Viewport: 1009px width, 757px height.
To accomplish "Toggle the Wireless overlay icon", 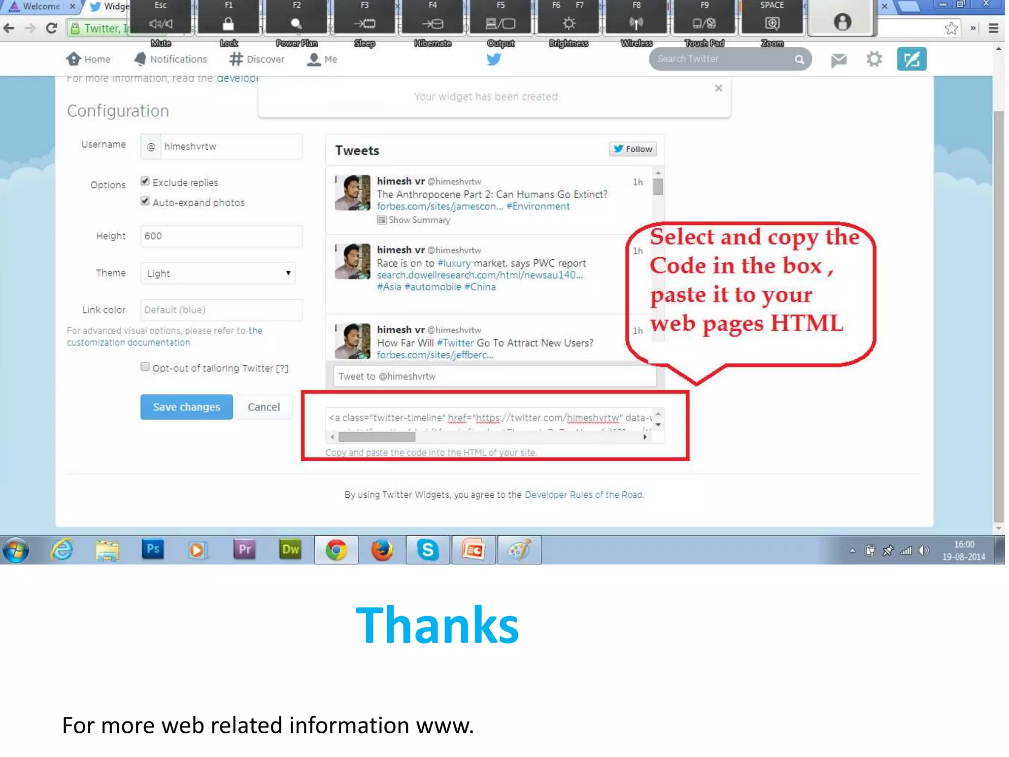I will click(x=637, y=23).
